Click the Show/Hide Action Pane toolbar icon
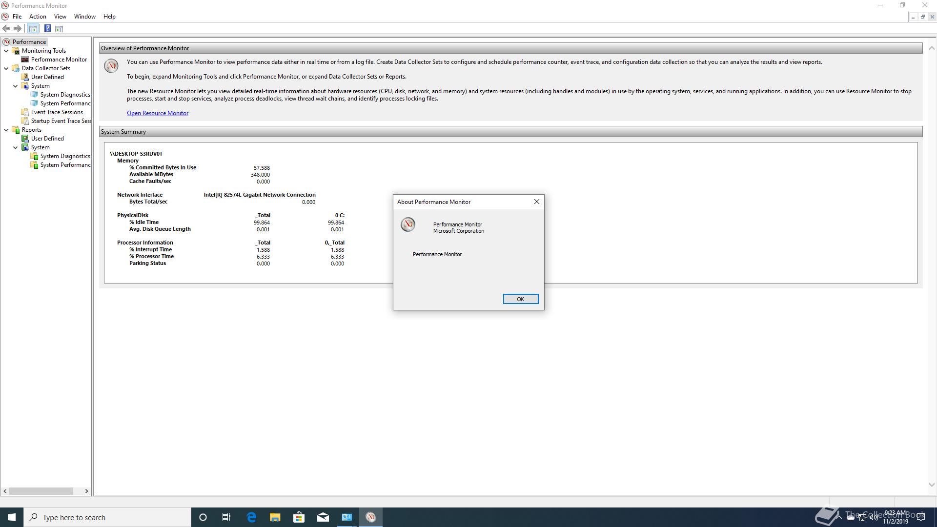The height and width of the screenshot is (527, 937). pyautogui.click(x=59, y=29)
